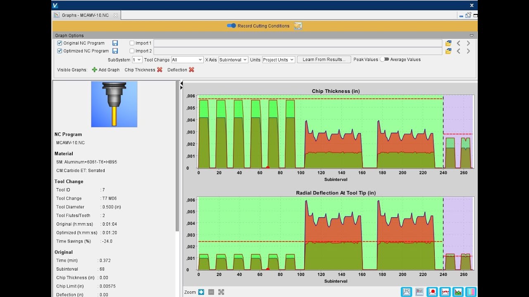Remove the Chip Thickness graph
This screenshot has height=297, width=529.
tap(160, 70)
